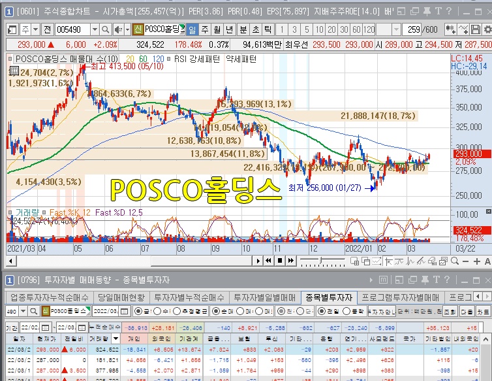Click the 'm' icon in 투자자별 매매동향 title bar
Screen dimensions: 492x381
click(x=383, y=280)
